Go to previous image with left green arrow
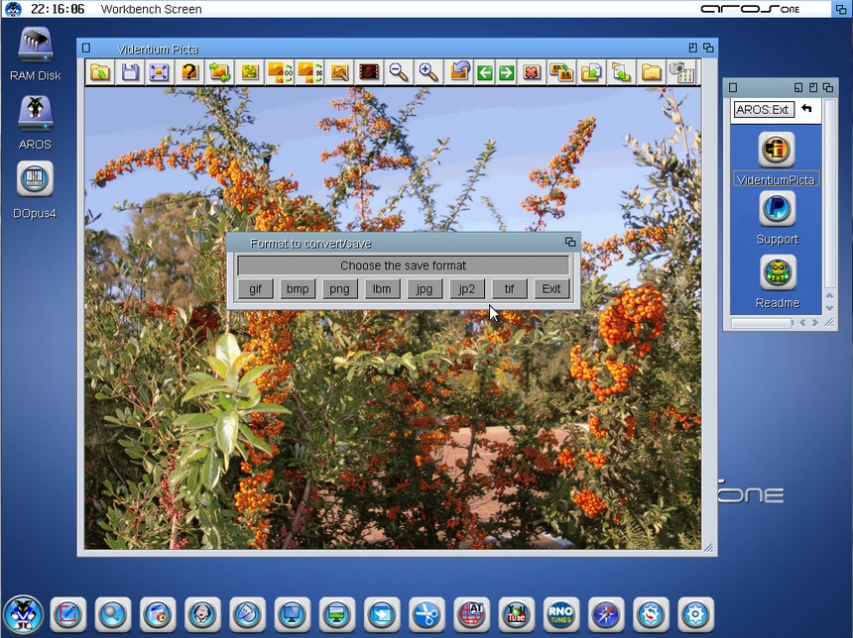The height and width of the screenshot is (638, 853). coord(484,72)
